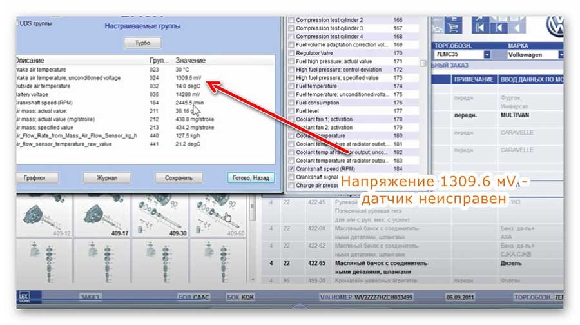Open the Volkswagen brand dropdown

[x=561, y=54]
